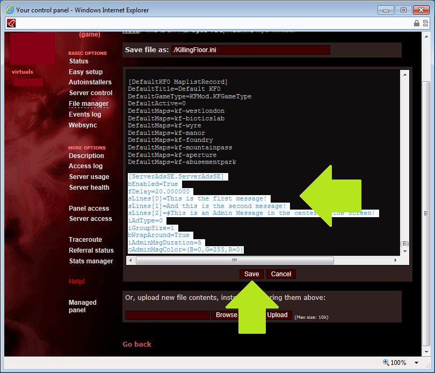Click the Go back link

point(137,344)
